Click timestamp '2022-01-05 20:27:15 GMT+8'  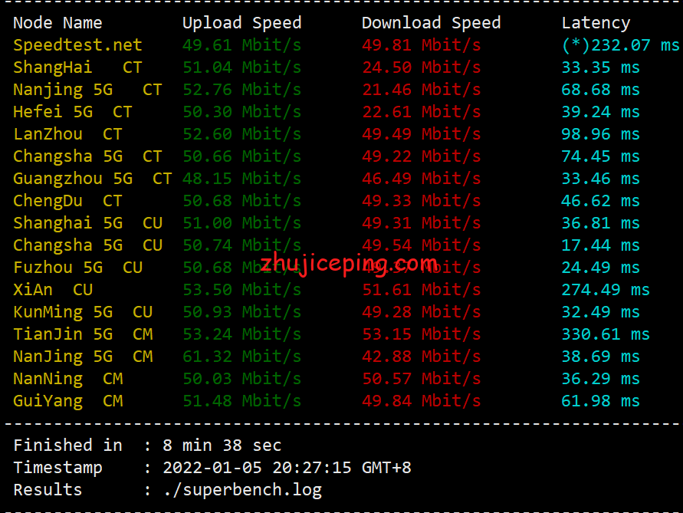[x=287, y=467]
